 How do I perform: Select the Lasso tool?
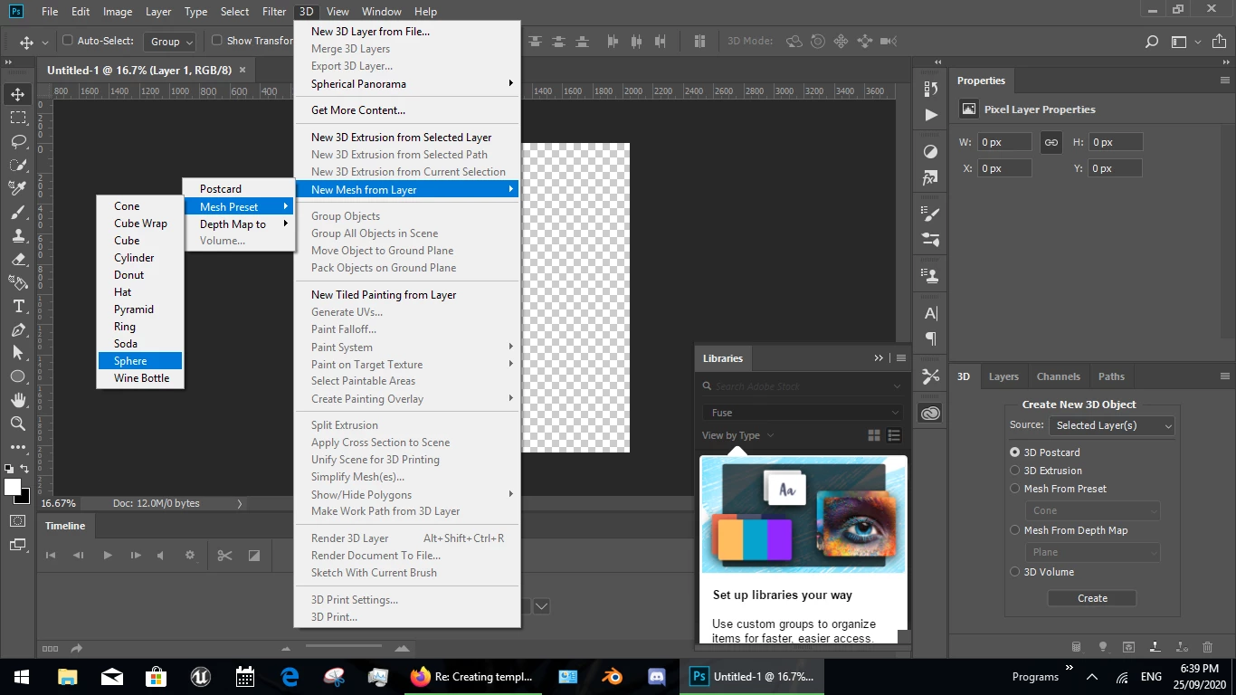tap(18, 141)
